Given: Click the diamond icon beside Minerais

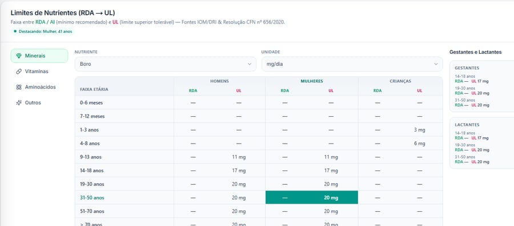Looking at the screenshot, I should pyautogui.click(x=19, y=56).
